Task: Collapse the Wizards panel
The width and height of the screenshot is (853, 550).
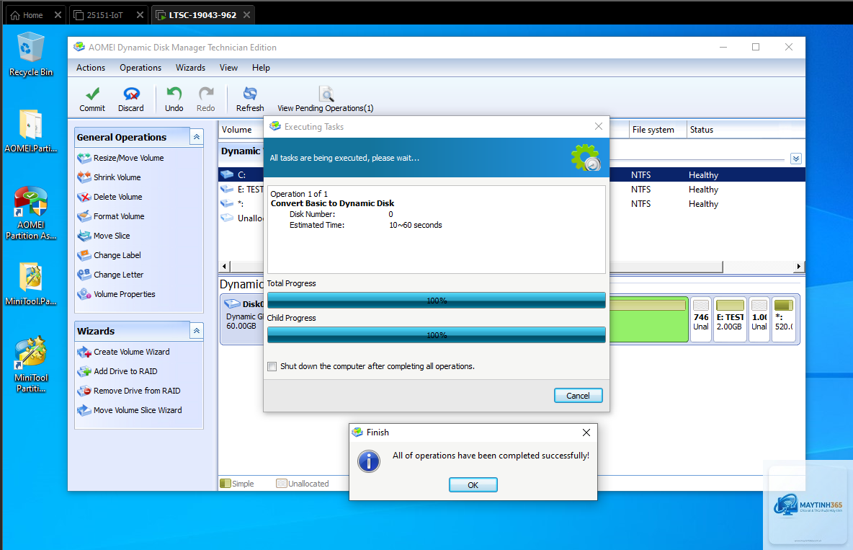Action: (x=197, y=331)
